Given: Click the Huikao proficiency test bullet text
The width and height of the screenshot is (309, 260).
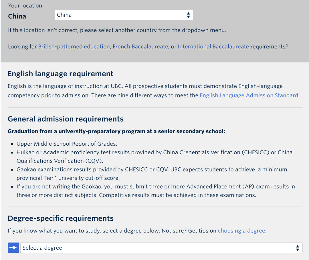Looking at the screenshot, I should 154,152.
